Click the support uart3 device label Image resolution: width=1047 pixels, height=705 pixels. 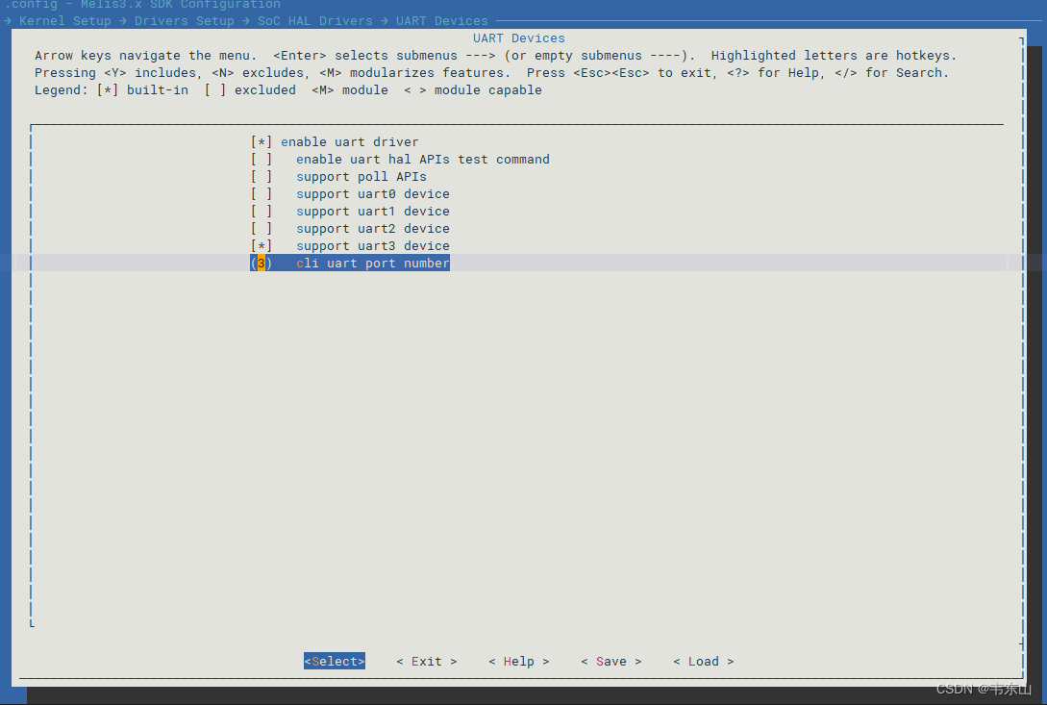(373, 246)
